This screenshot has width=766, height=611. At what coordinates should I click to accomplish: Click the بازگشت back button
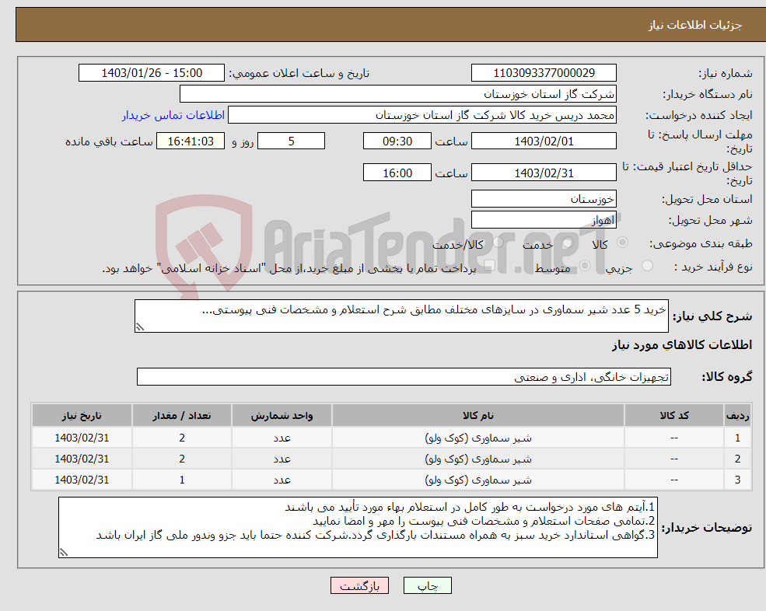pyautogui.click(x=359, y=585)
